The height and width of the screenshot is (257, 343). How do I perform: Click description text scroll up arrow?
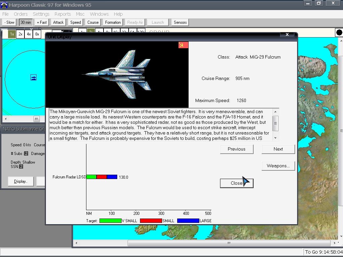point(275,112)
